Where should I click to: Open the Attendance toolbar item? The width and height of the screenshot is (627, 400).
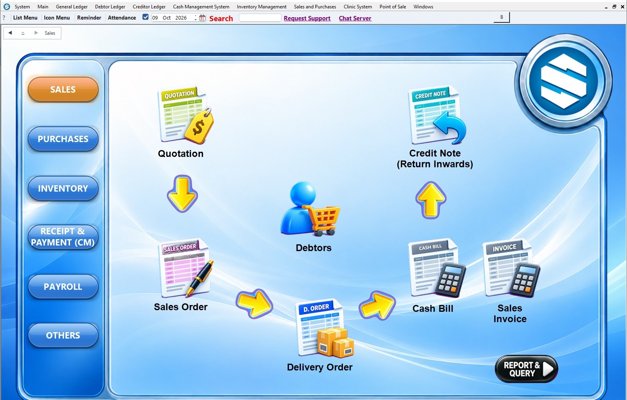tap(122, 18)
